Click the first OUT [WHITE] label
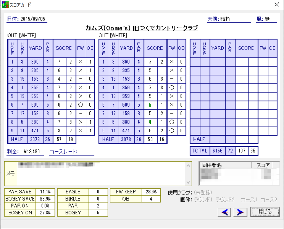The width and height of the screenshot is (284, 229). pos(22,36)
